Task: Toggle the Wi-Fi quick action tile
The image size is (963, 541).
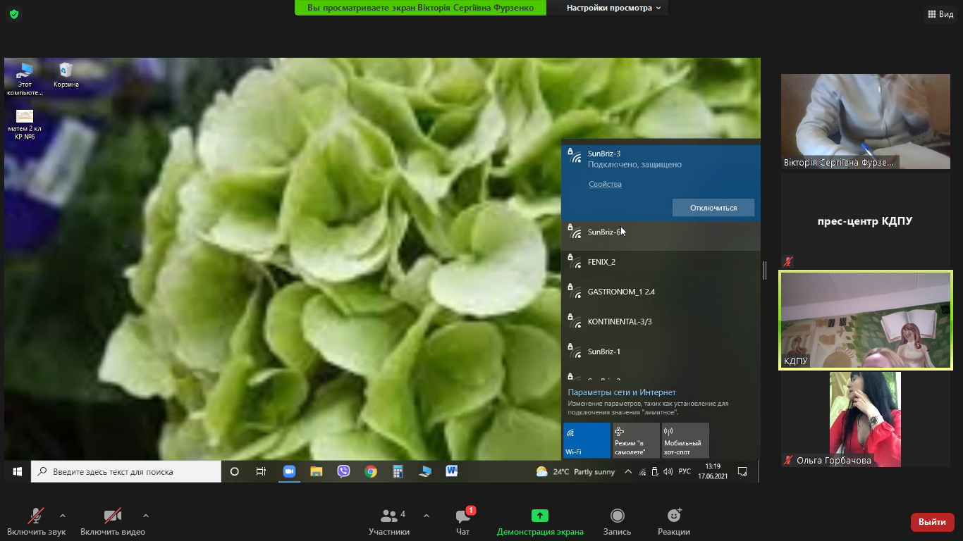Action: (x=587, y=440)
